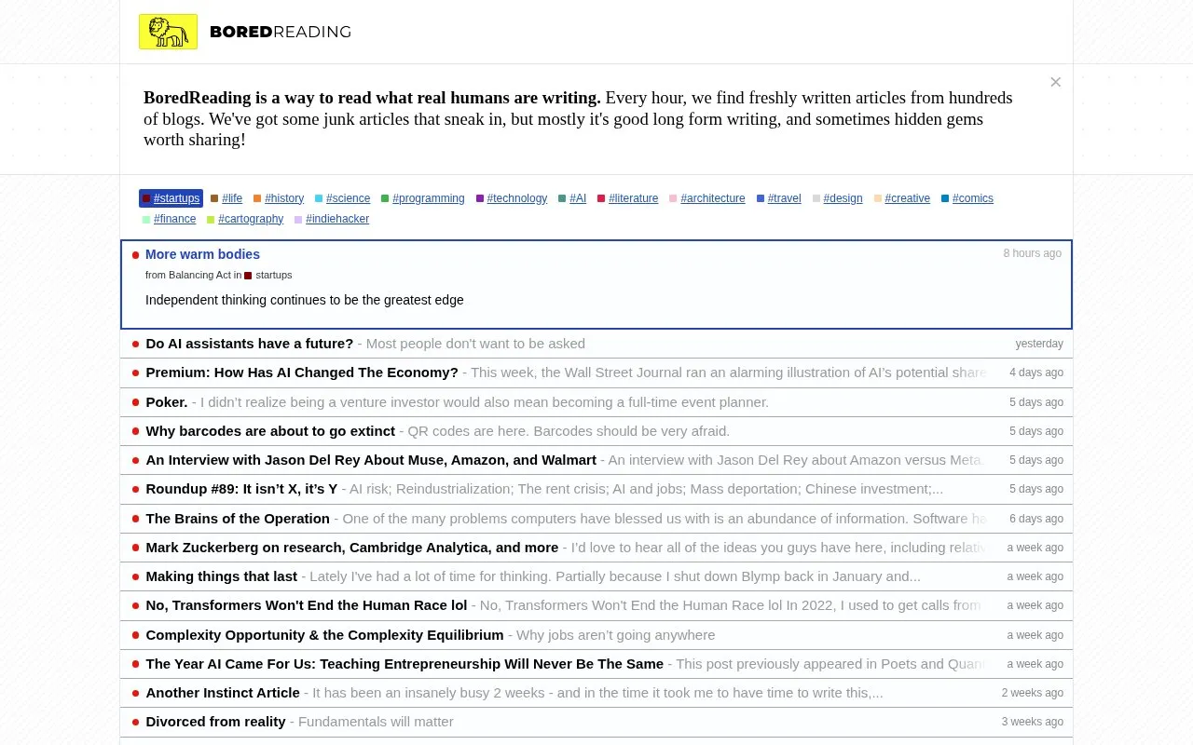Open the #technology tag

click(x=511, y=198)
